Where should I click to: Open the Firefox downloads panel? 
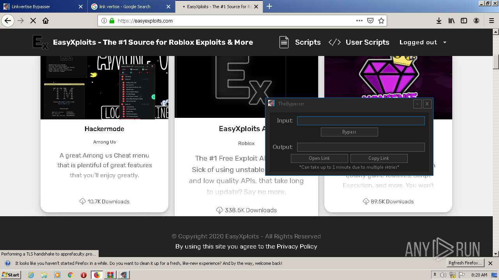[x=439, y=21]
